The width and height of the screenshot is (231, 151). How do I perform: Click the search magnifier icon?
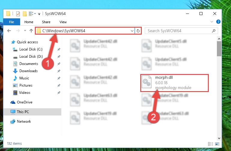[x=214, y=31]
